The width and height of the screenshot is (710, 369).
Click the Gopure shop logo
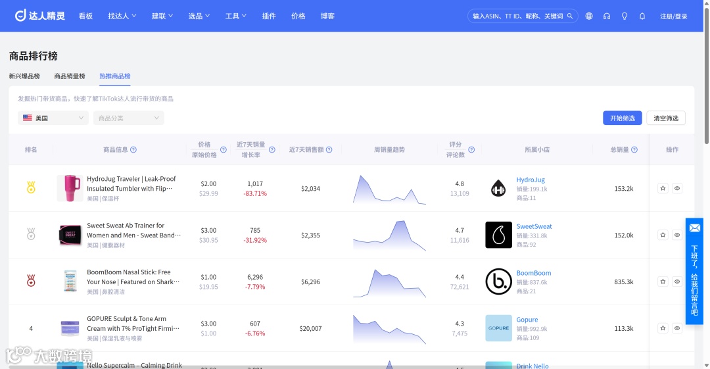pyautogui.click(x=498, y=328)
